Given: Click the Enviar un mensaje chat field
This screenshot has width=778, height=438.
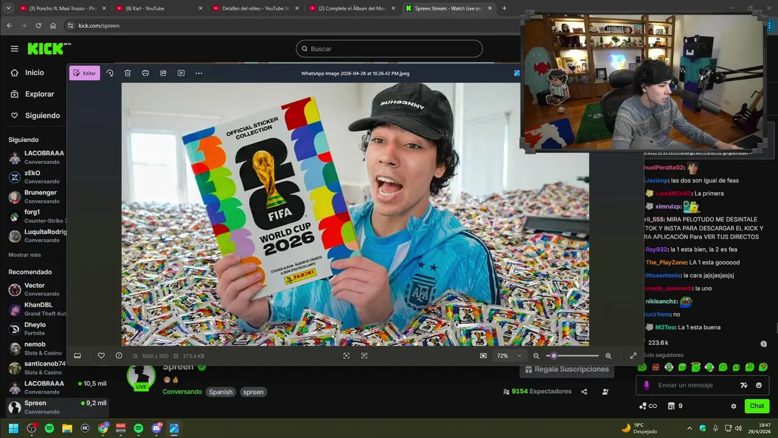Looking at the screenshot, I should pos(693,385).
